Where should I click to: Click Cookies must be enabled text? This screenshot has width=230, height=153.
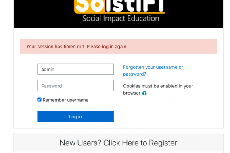(x=158, y=89)
